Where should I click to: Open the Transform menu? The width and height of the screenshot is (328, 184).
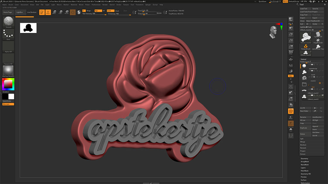point(140,4)
